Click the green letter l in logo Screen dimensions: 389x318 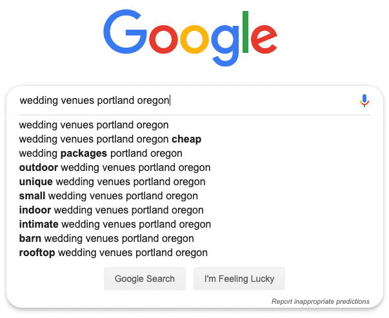(245, 32)
